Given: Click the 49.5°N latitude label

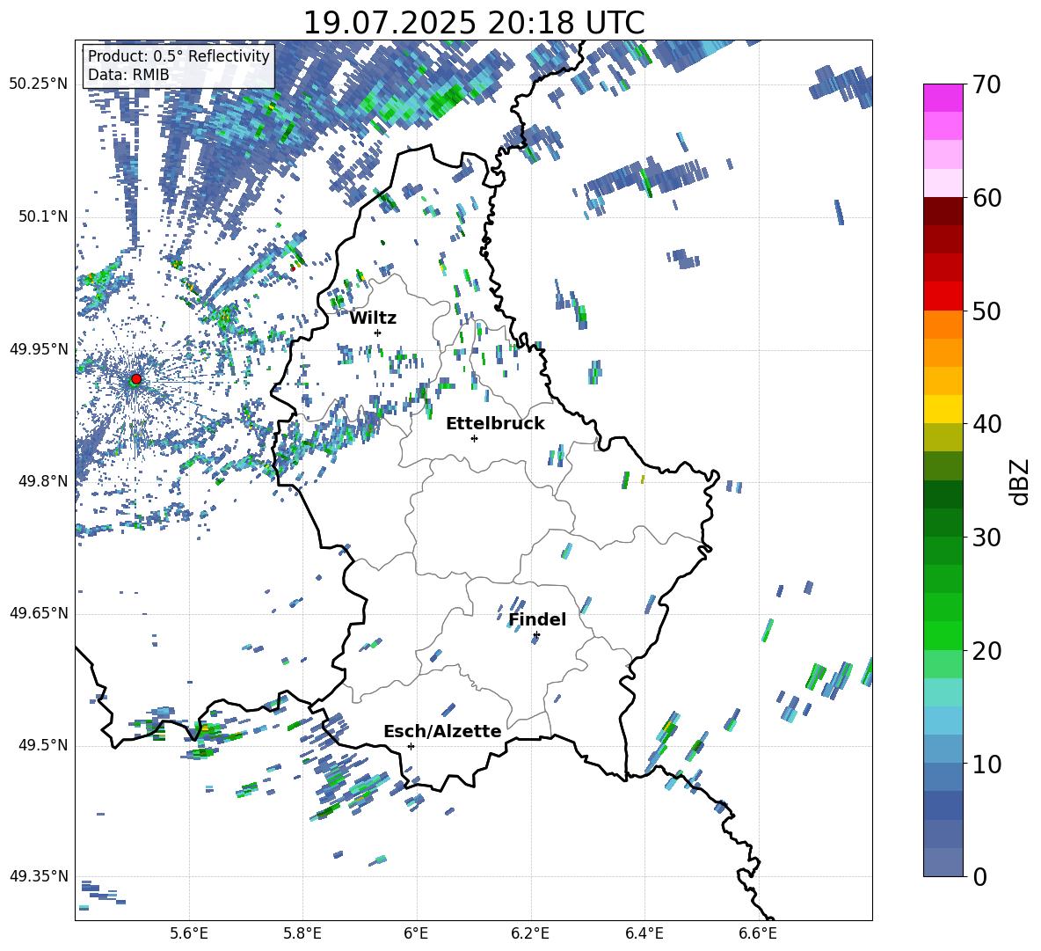Looking at the screenshot, I should tap(42, 745).
